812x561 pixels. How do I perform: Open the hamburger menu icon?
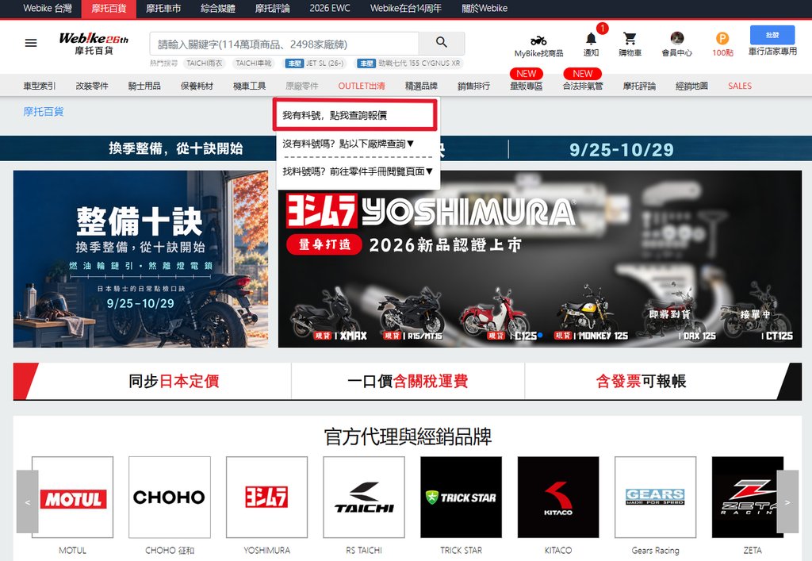point(31,43)
